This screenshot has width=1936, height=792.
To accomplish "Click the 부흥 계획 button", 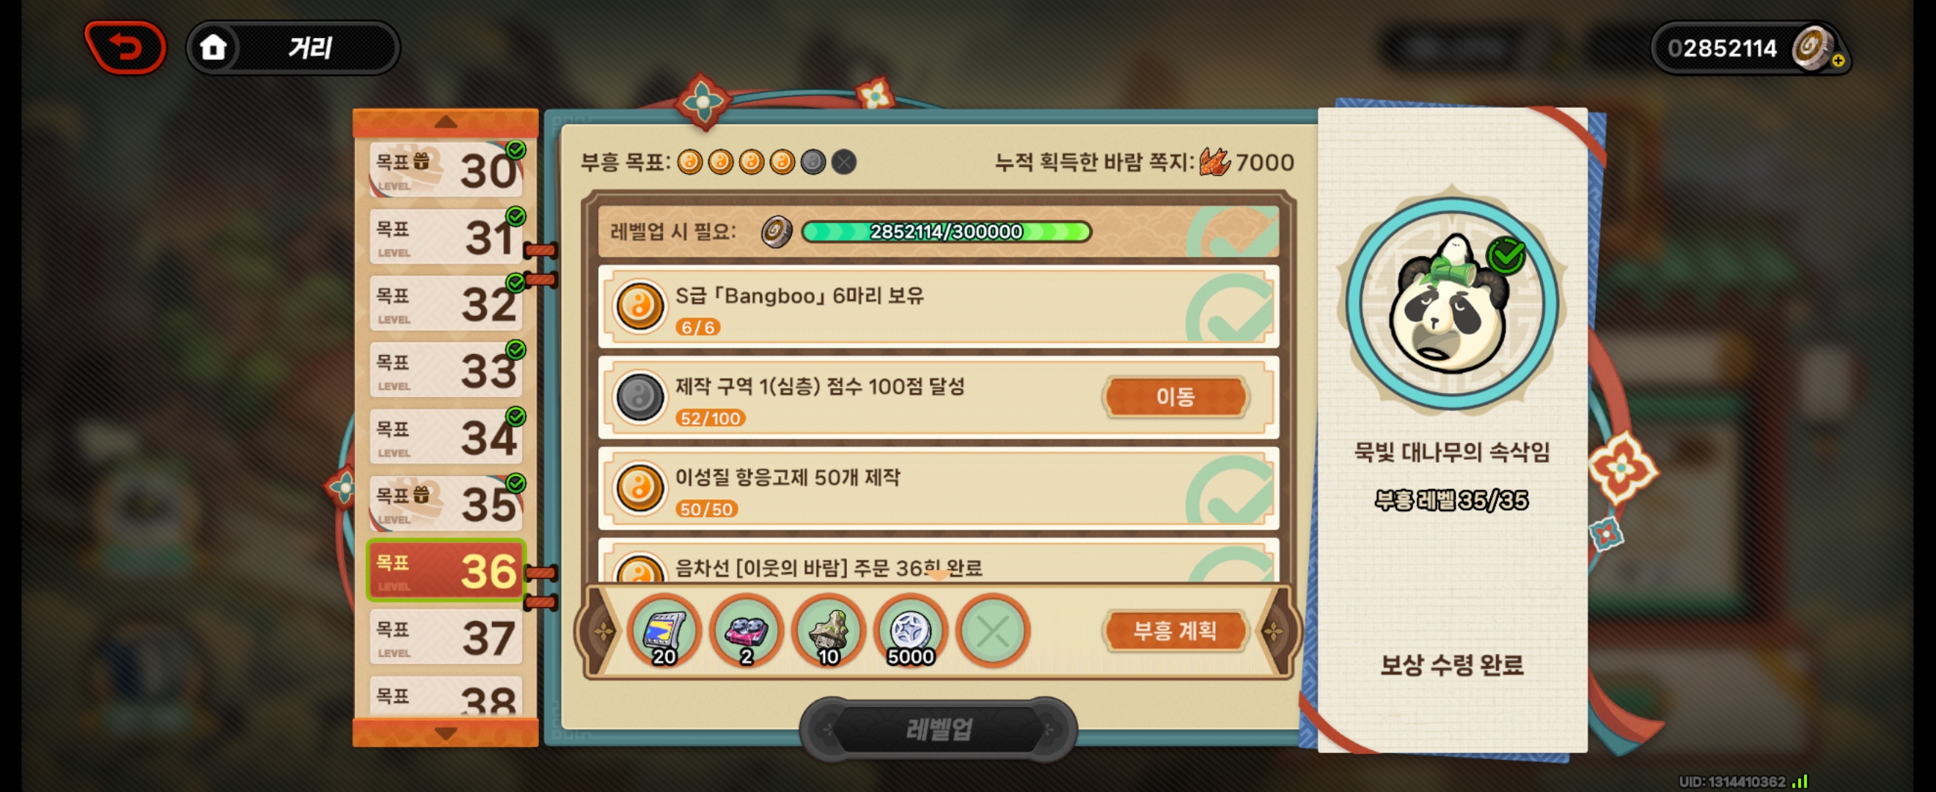I will click(x=1175, y=631).
